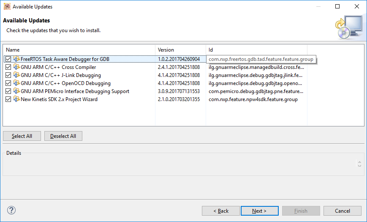
Task: Click the Id column header
Action: pos(256,50)
